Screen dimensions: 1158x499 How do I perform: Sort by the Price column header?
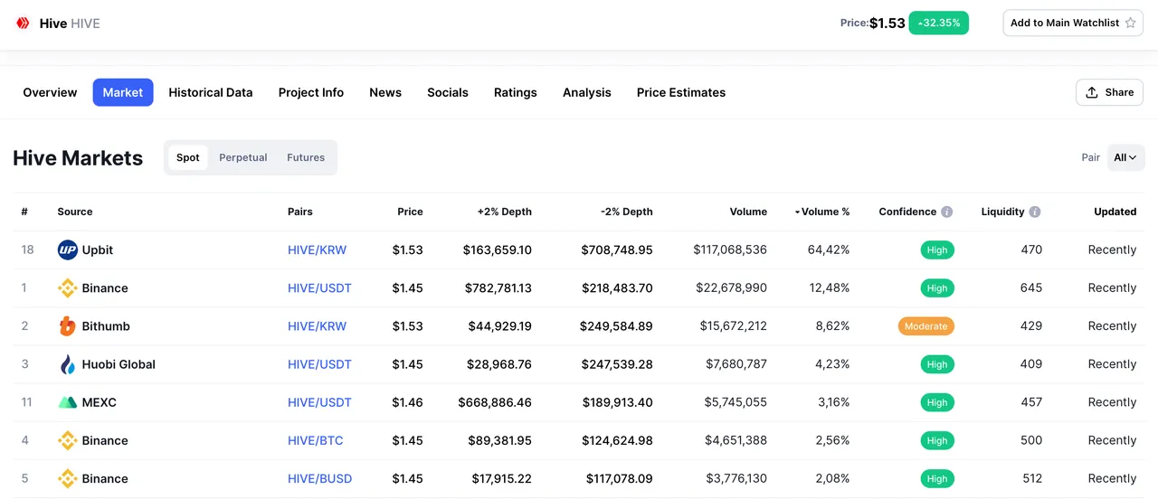tap(410, 212)
